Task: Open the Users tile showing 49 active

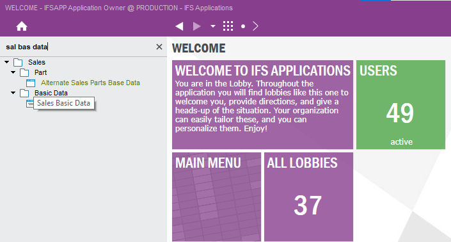Action: pyautogui.click(x=400, y=105)
